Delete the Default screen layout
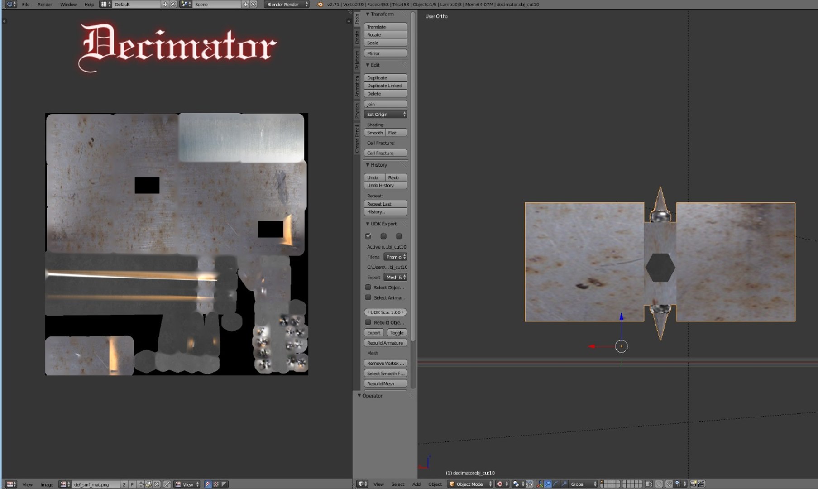Viewport: 818px width, 489px height. tap(173, 4)
